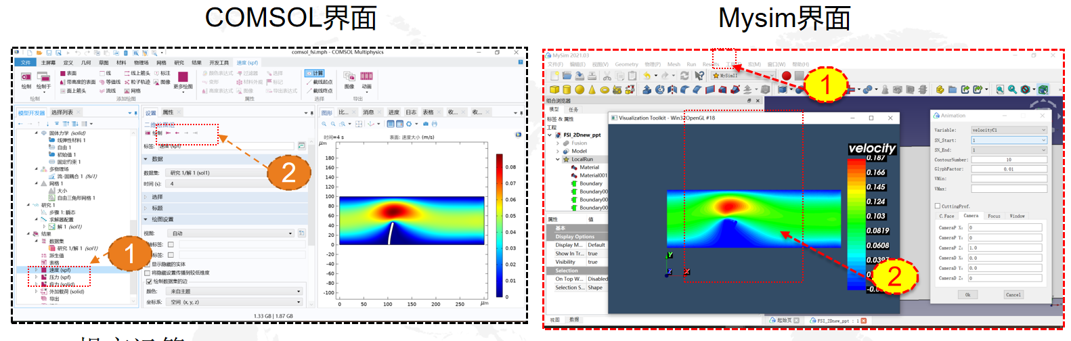Click the Ok button in Animation dialog

[x=967, y=294]
